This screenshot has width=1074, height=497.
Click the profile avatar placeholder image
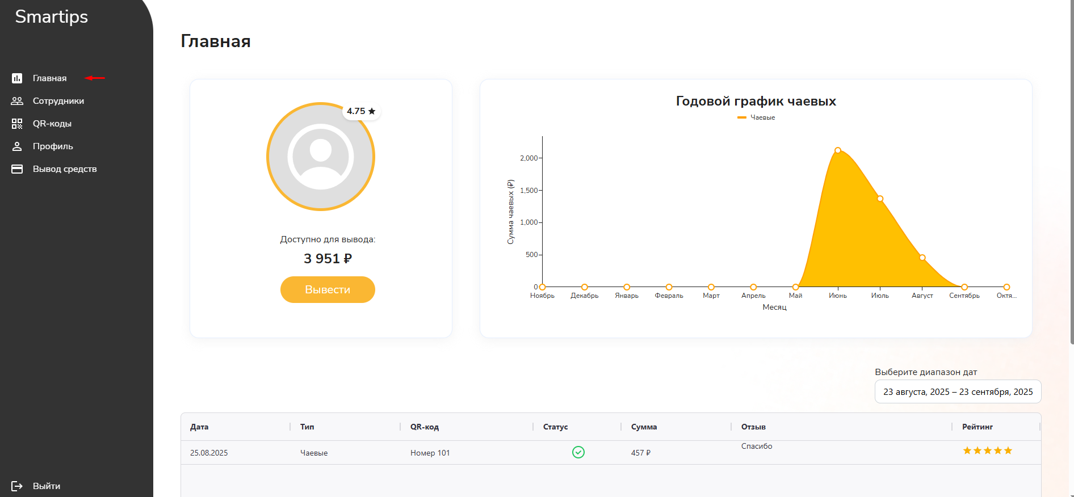320,157
